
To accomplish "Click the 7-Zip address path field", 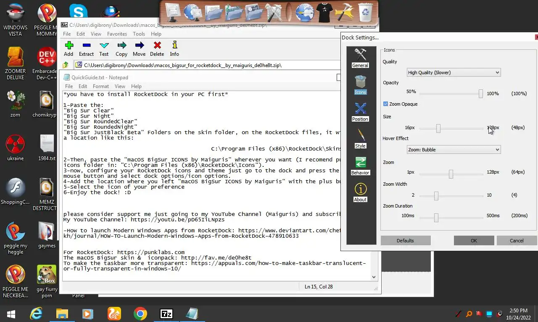I will coord(207,65).
